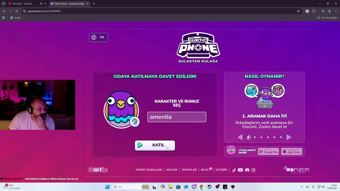The image size is (340, 191).
Task: Open the media controls button
Action: pos(323,11)
